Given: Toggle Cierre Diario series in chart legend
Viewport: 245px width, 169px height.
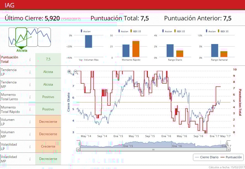Looking at the screenshot, I should [x=207, y=157].
